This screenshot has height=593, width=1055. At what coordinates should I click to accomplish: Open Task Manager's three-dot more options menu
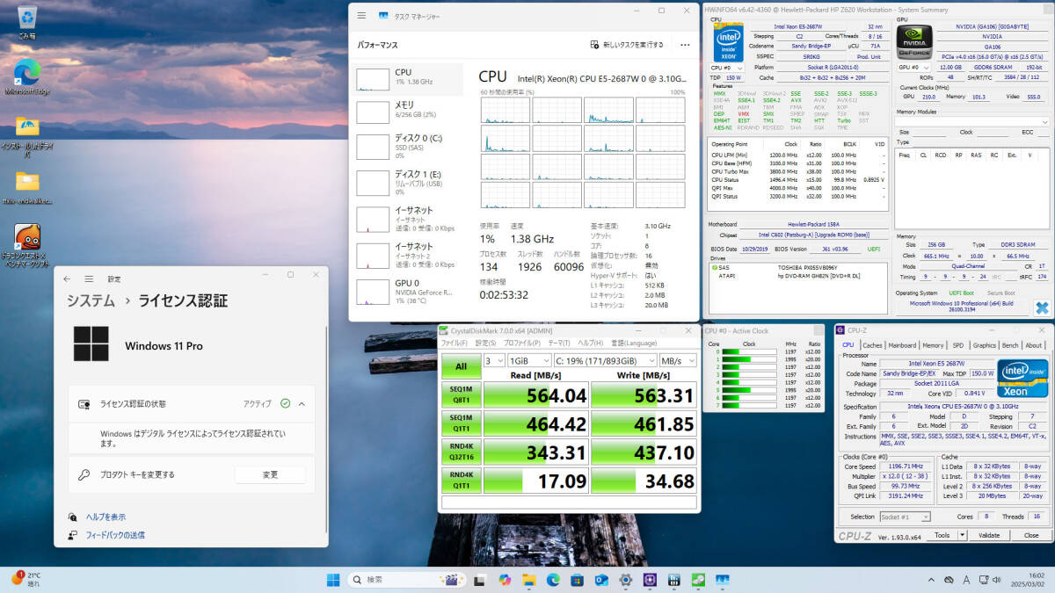coord(685,44)
